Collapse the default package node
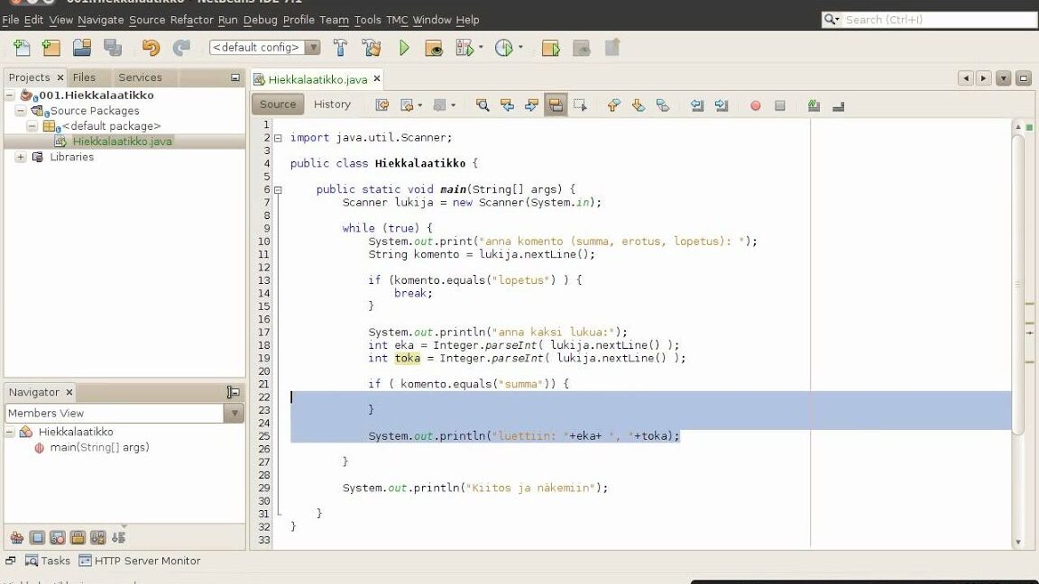 pos(32,126)
